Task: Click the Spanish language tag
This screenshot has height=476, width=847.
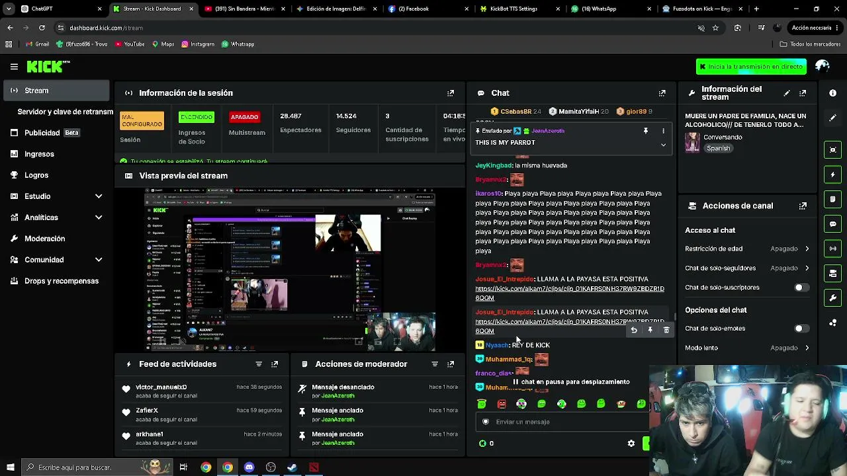Action: click(718, 148)
